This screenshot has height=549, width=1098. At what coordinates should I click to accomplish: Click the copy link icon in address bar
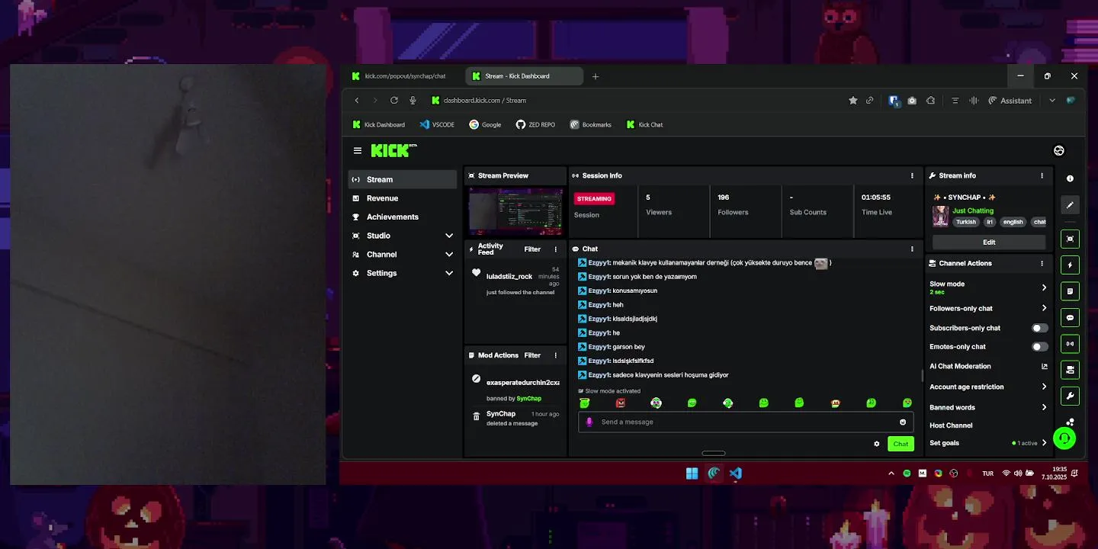(869, 101)
